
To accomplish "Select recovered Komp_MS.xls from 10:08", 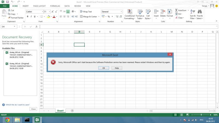I will coord(20,55).
